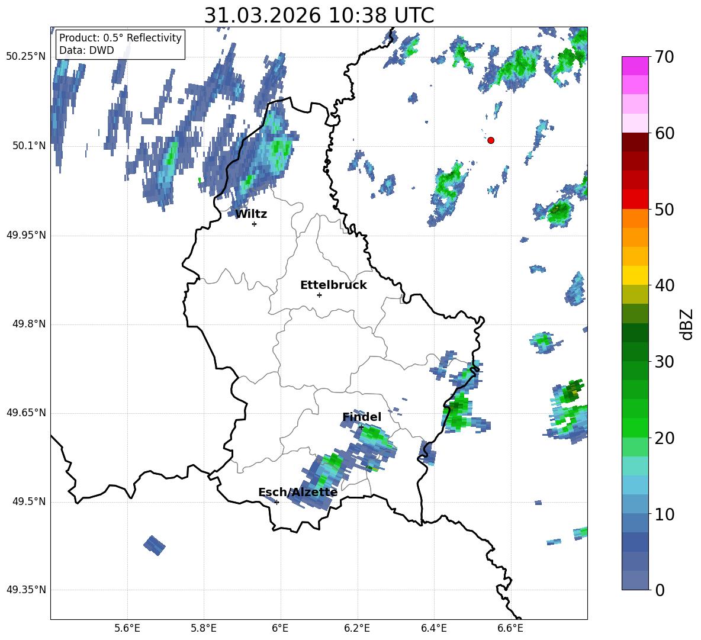Click the Findel location label
Screen dimensions: 701x640
(x=362, y=417)
